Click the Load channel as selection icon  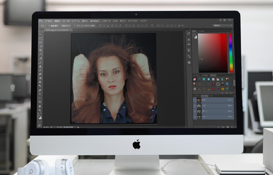(219, 127)
